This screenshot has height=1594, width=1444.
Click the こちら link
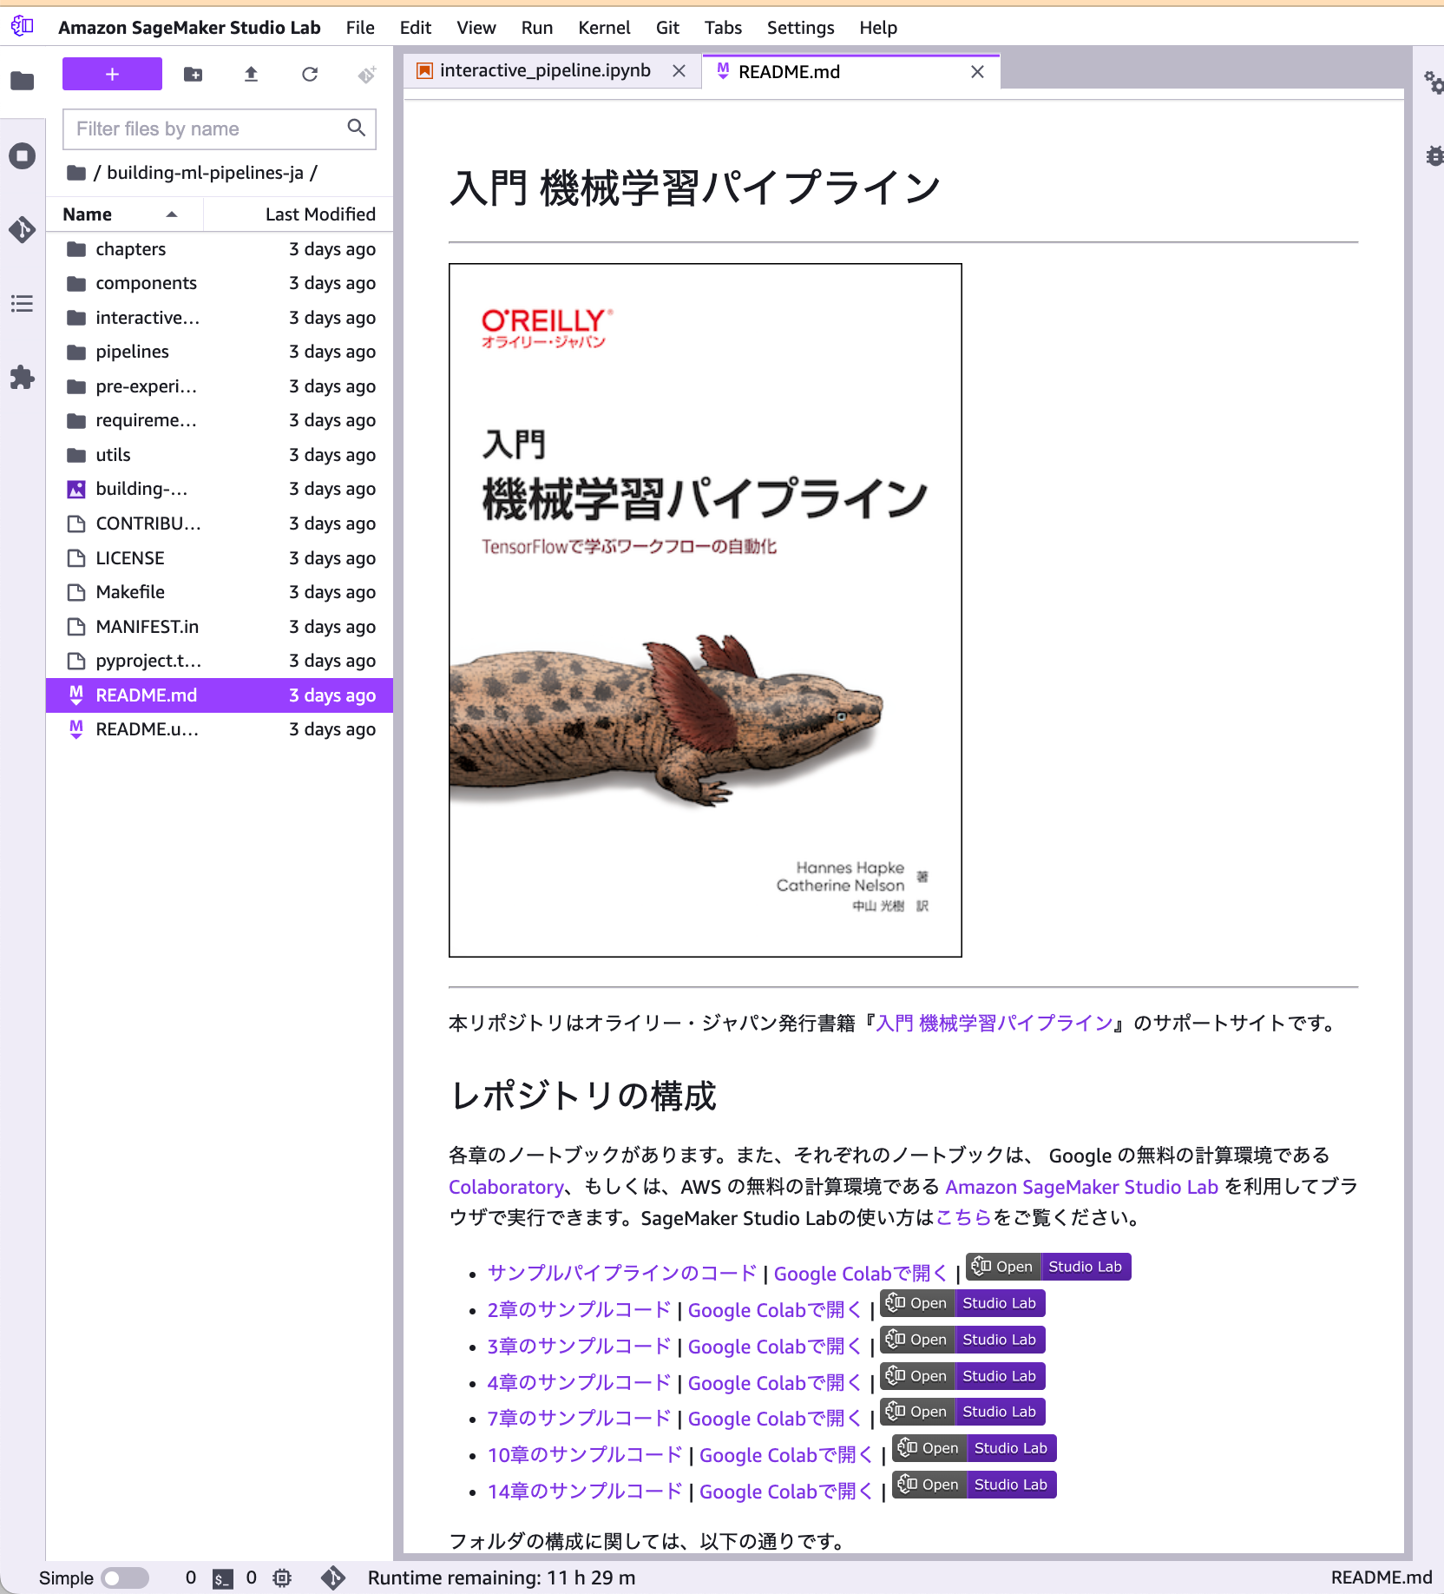click(x=963, y=1218)
